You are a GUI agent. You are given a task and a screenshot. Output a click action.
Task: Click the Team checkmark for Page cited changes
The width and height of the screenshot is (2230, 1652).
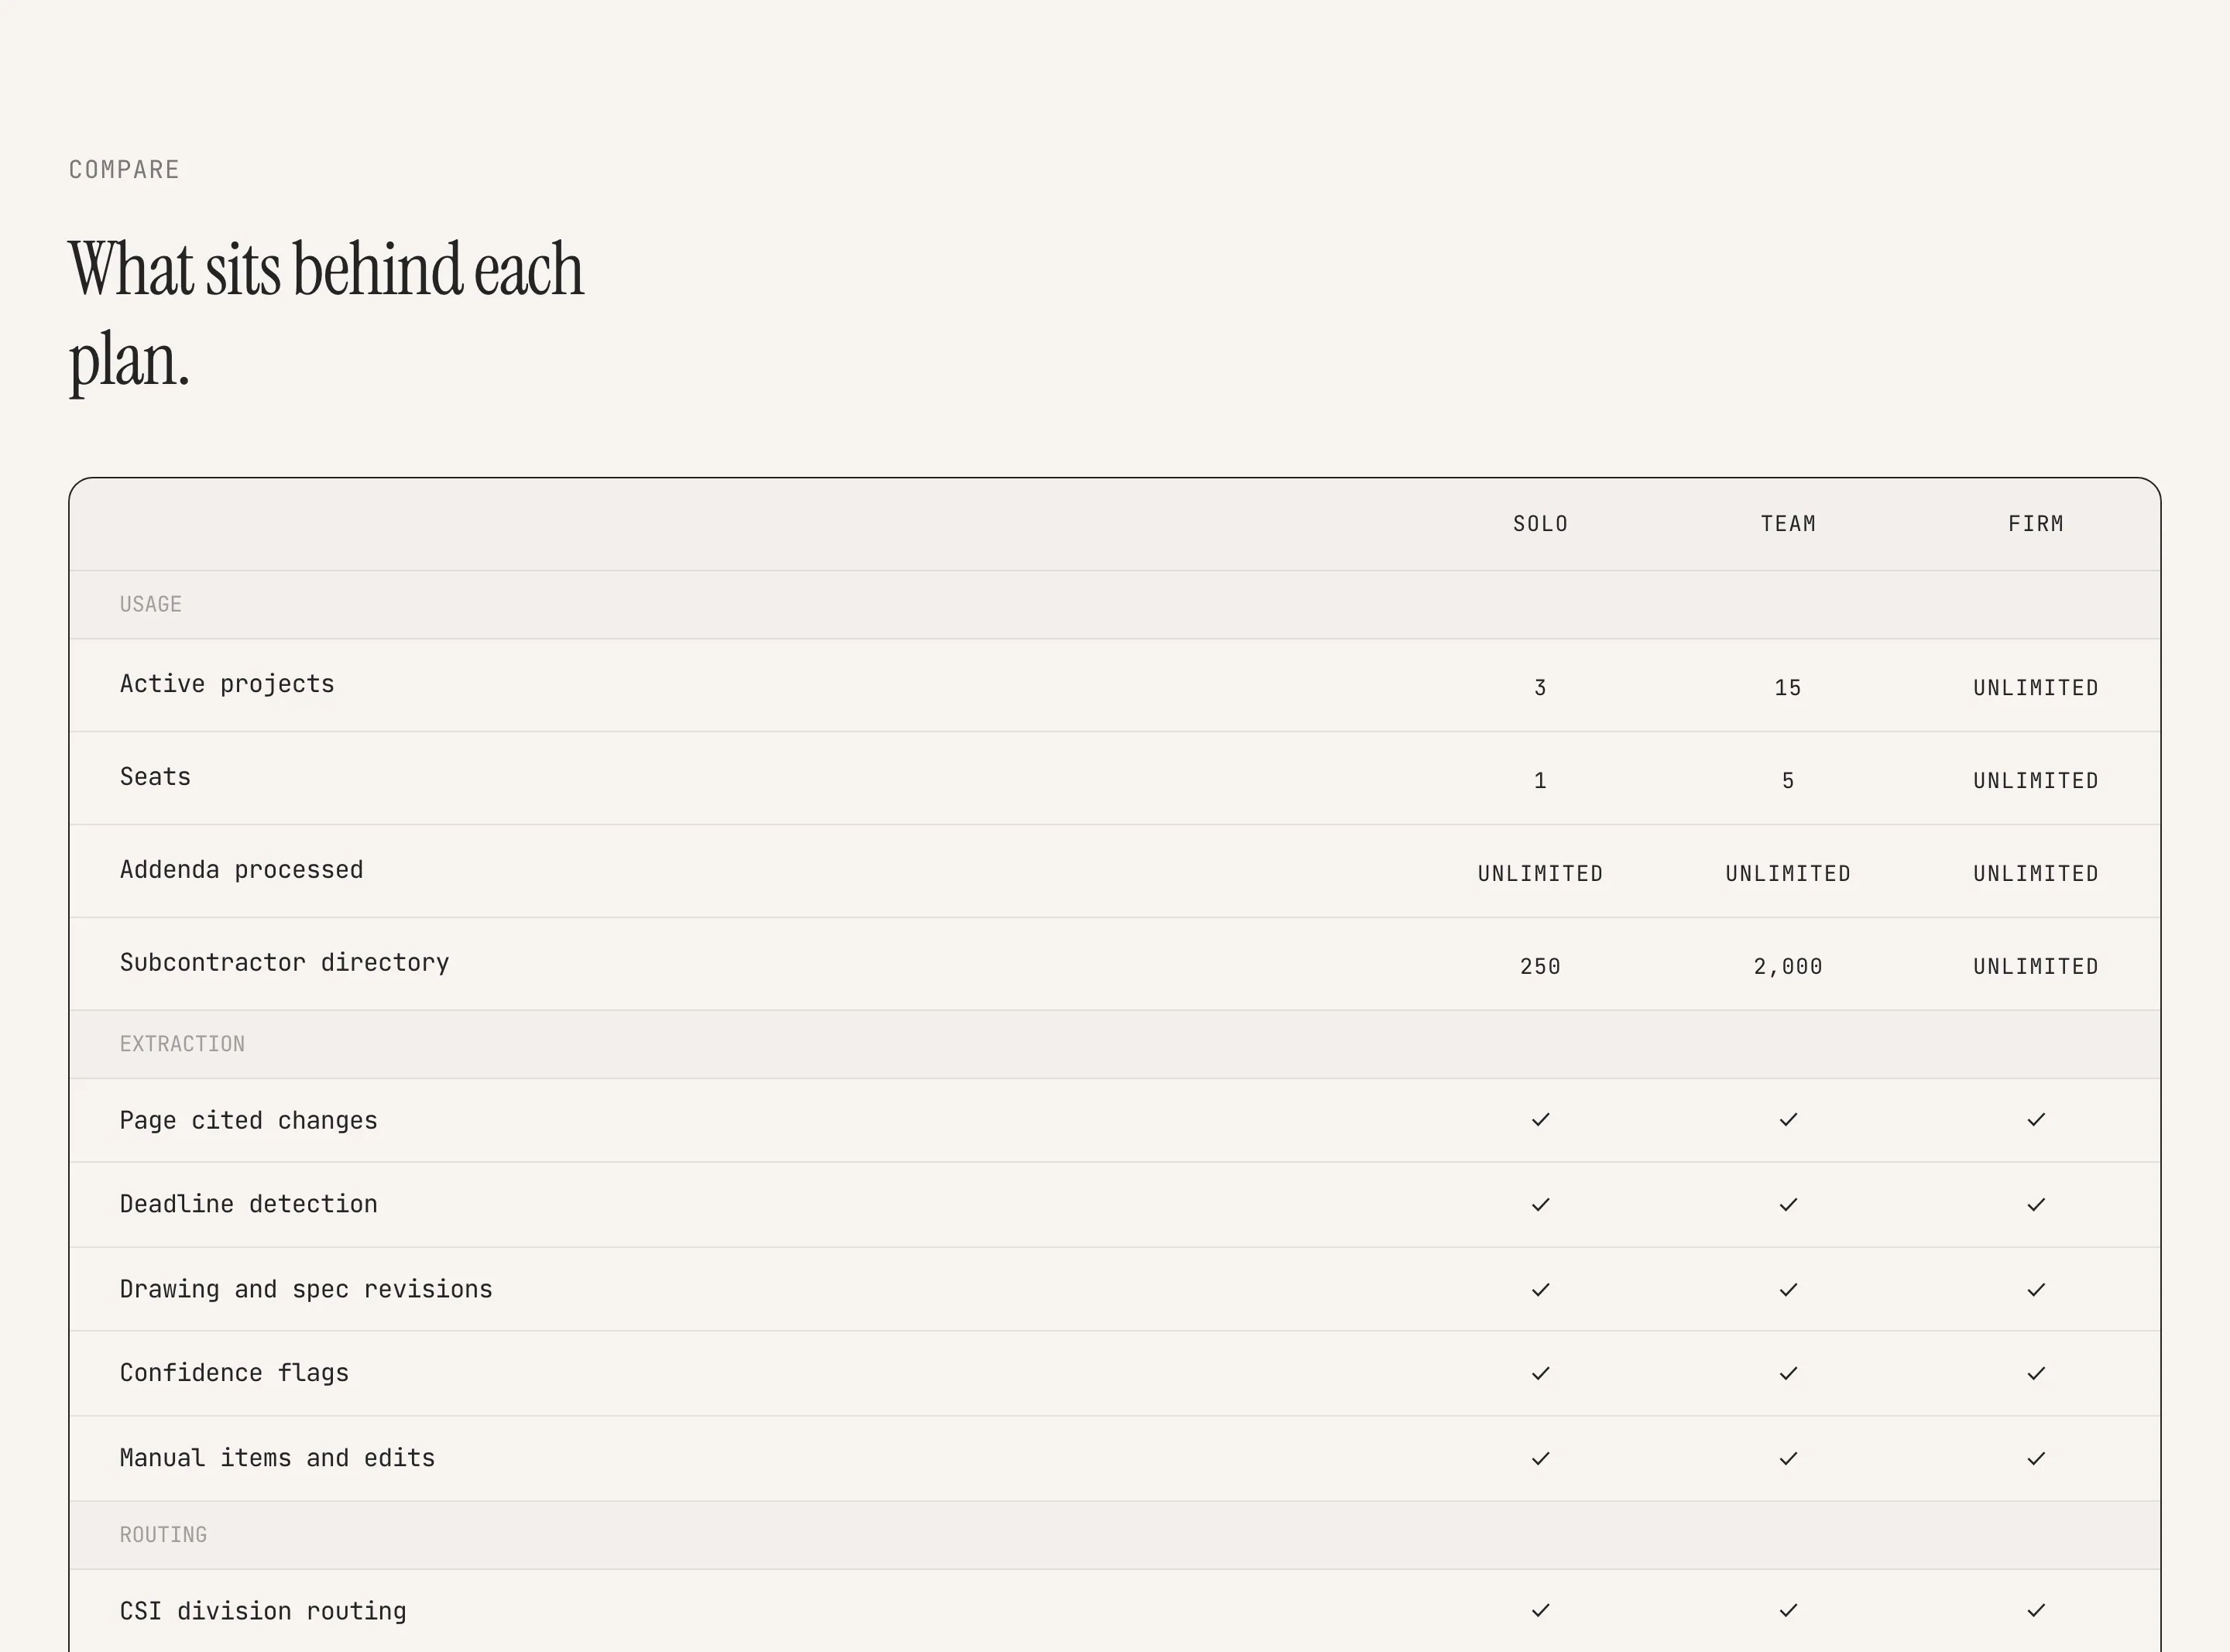(1788, 1119)
